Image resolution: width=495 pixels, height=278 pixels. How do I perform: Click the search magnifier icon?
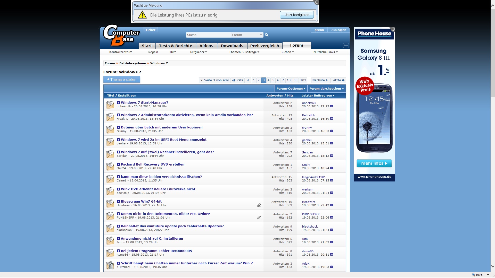pos(267,35)
